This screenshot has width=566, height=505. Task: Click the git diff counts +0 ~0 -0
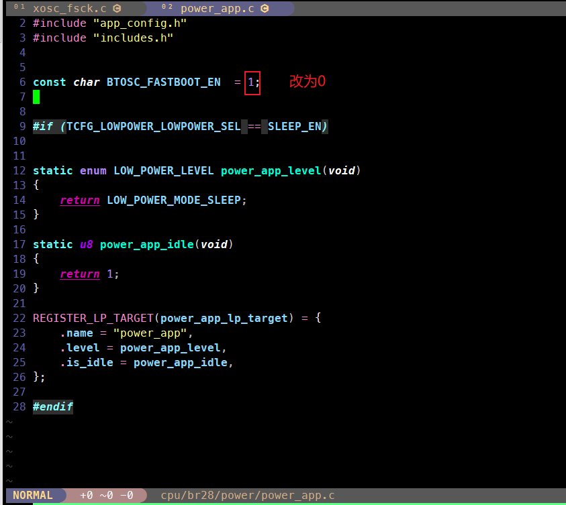click(x=107, y=495)
